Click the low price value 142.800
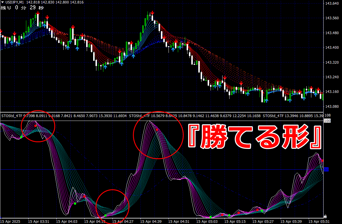The image size is (342, 224). pos(63,2)
